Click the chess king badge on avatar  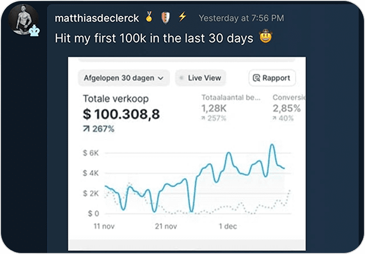click(x=34, y=30)
